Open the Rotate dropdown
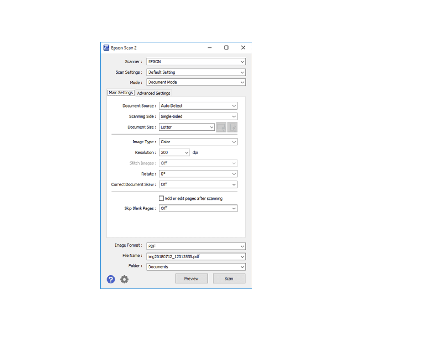The width and height of the screenshot is (445, 344). tap(198, 174)
